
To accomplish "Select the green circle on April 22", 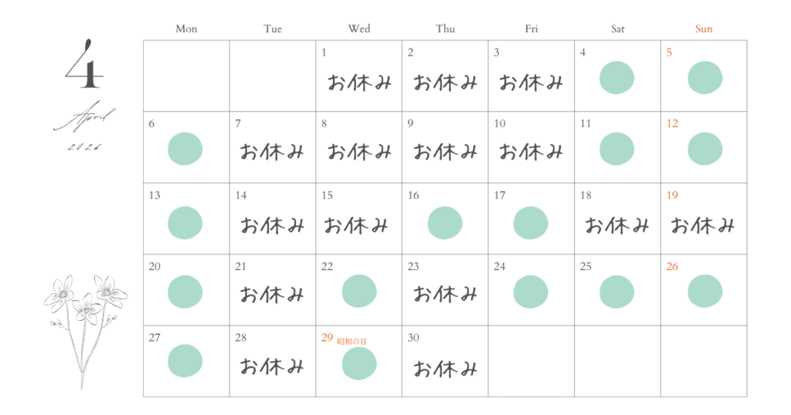I will click(x=359, y=291).
